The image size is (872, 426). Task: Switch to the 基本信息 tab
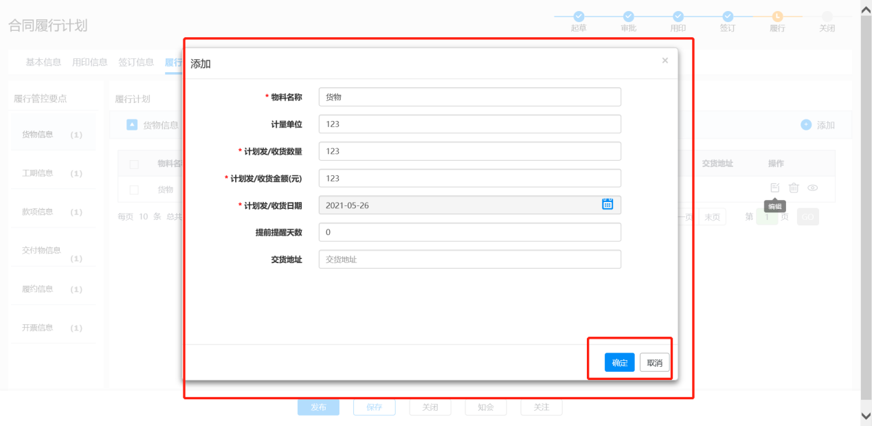43,63
